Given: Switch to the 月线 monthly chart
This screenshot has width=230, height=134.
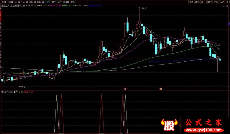Looking at the screenshot, I should 59,2.
